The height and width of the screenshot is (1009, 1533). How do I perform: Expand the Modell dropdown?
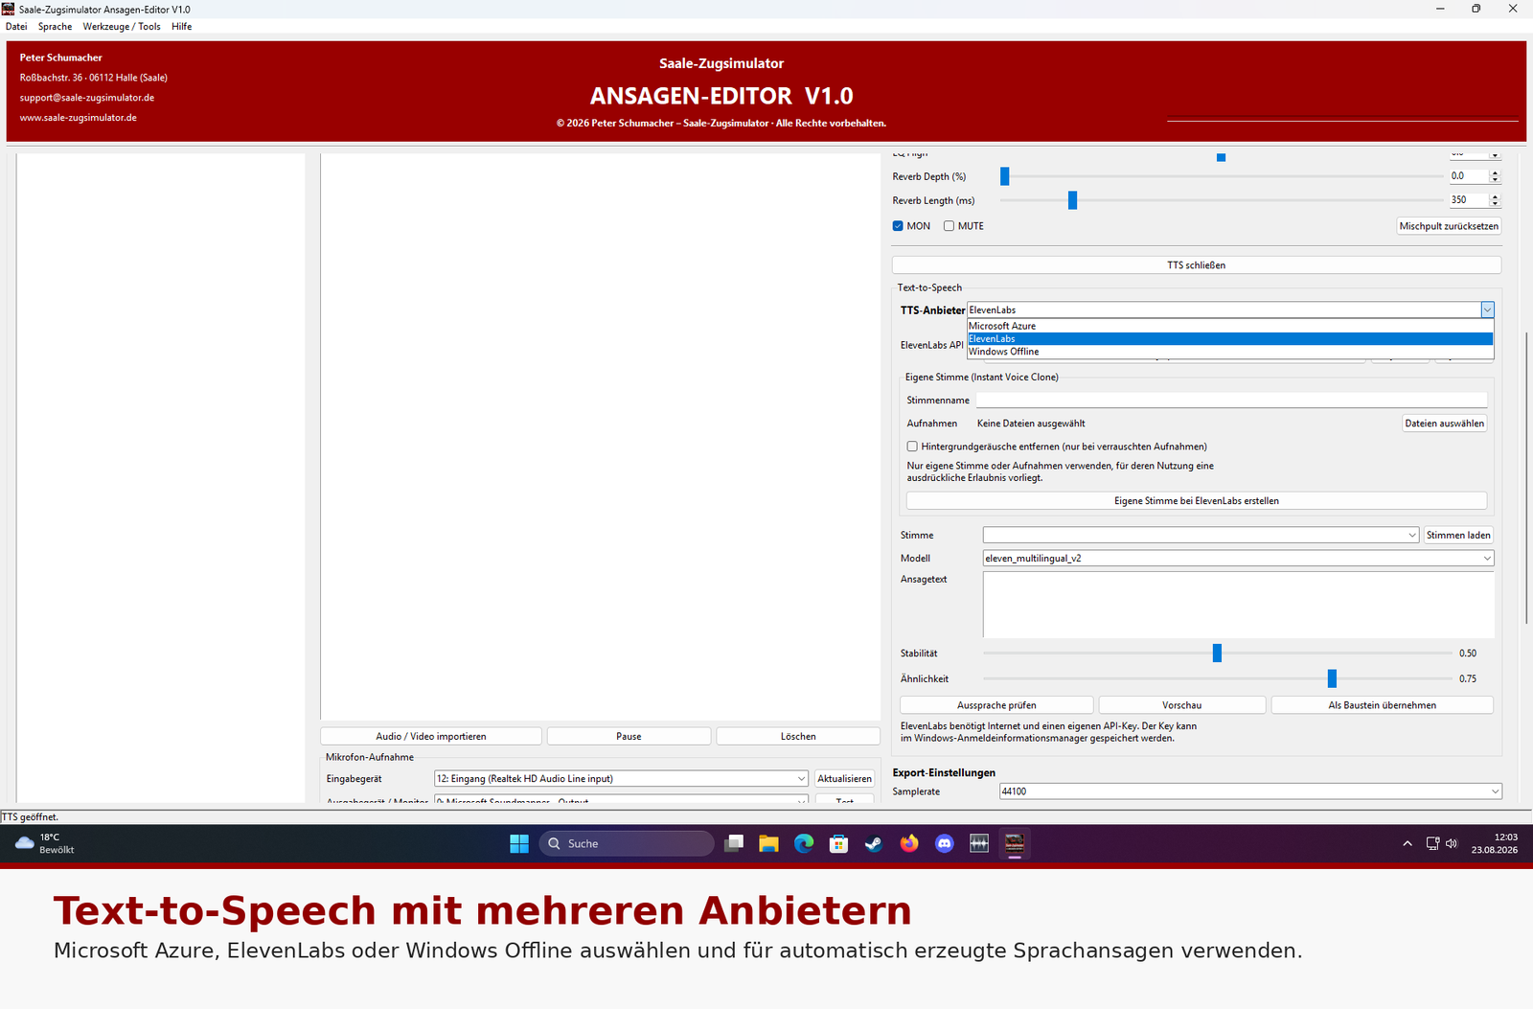point(1239,558)
